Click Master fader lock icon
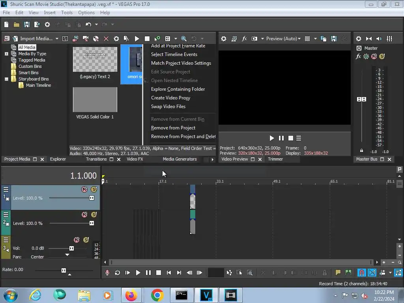This screenshot has width=404, height=303. click(361, 150)
